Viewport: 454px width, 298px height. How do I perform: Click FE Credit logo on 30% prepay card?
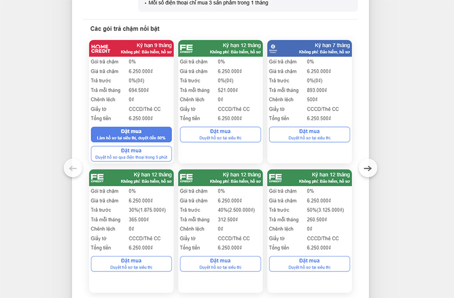click(97, 178)
